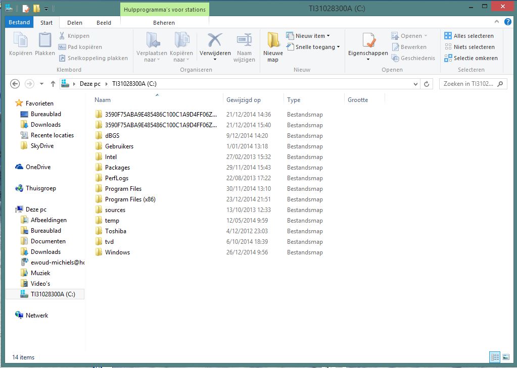Click in the Zoeken search field

(x=473, y=84)
